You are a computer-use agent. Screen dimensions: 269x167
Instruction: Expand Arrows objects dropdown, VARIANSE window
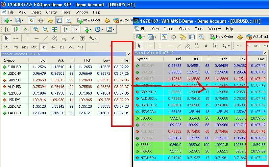tap(229, 46)
